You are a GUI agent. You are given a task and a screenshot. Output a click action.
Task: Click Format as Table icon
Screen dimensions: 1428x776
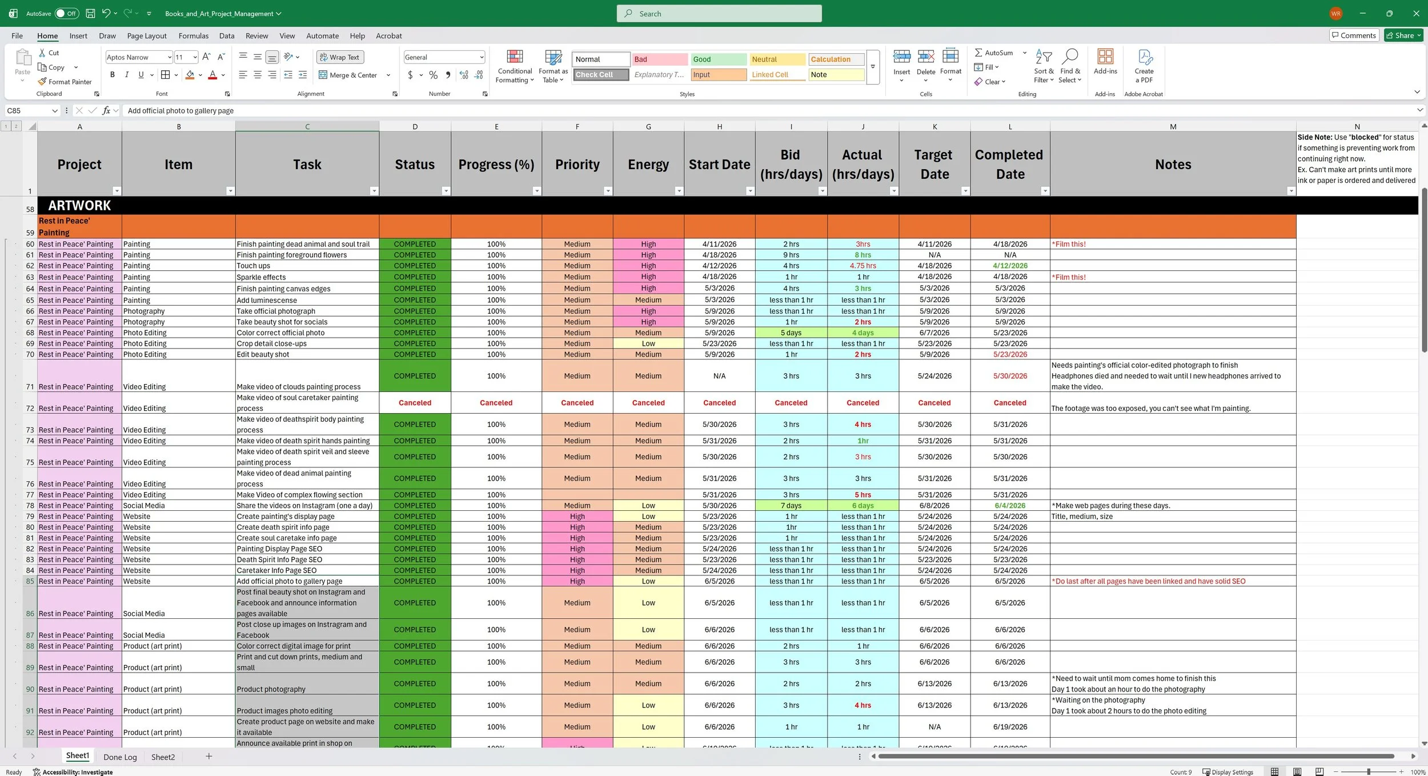click(x=553, y=57)
